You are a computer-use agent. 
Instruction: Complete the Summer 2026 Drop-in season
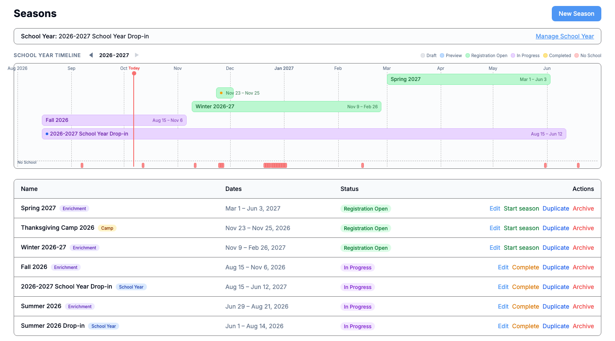click(525, 326)
